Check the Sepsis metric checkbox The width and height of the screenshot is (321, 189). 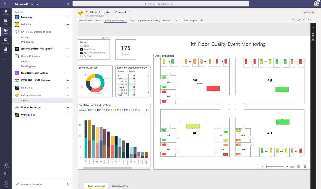[82, 56]
